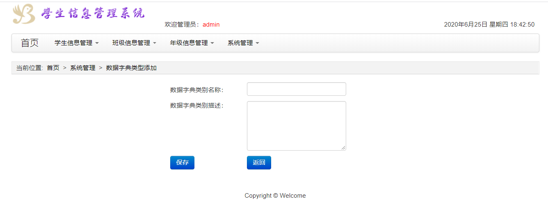Click the 保存 button

click(182, 162)
